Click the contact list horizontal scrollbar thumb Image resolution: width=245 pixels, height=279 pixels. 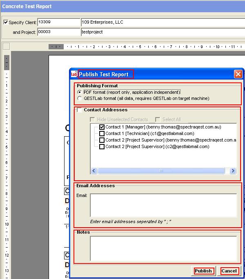[x=161, y=171]
